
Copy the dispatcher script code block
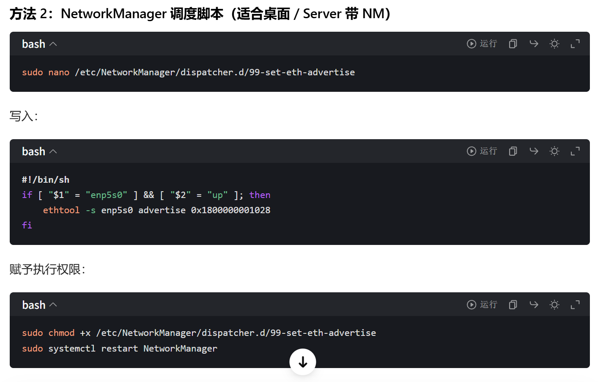tap(513, 151)
